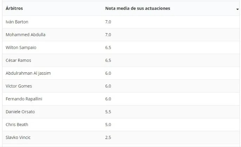Image resolution: width=241 pixels, height=147 pixels.
Task: Select the Iván Barton row
Action: tap(17, 22)
